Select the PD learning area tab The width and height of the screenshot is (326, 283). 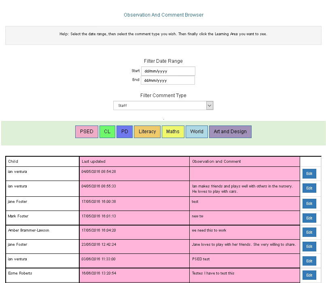click(x=125, y=132)
